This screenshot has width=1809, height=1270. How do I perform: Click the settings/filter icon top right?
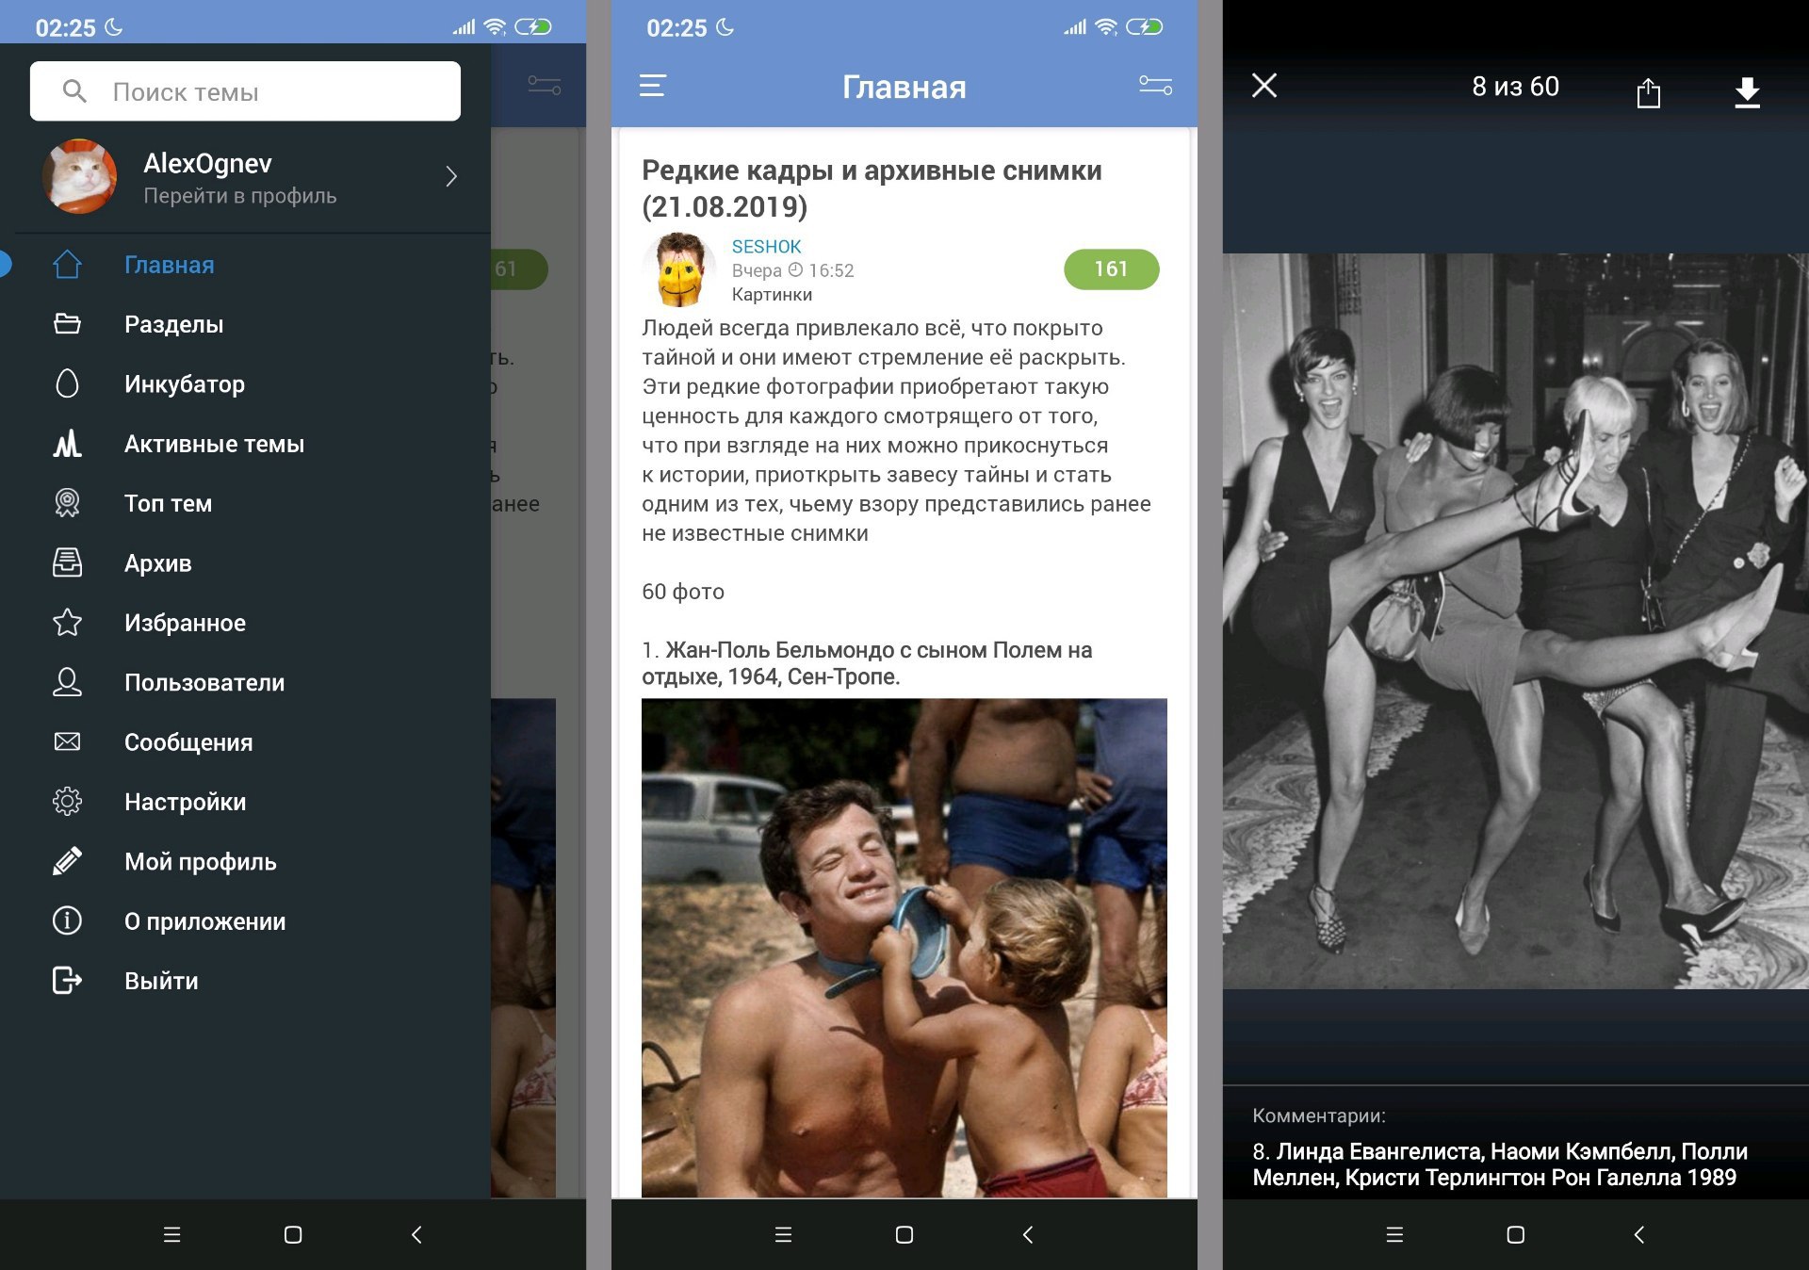1155,85
